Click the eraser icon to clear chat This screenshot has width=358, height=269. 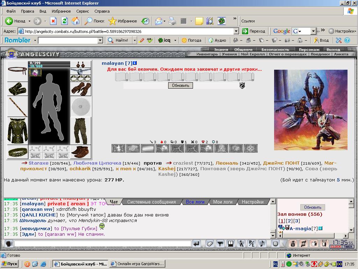pos(210,244)
